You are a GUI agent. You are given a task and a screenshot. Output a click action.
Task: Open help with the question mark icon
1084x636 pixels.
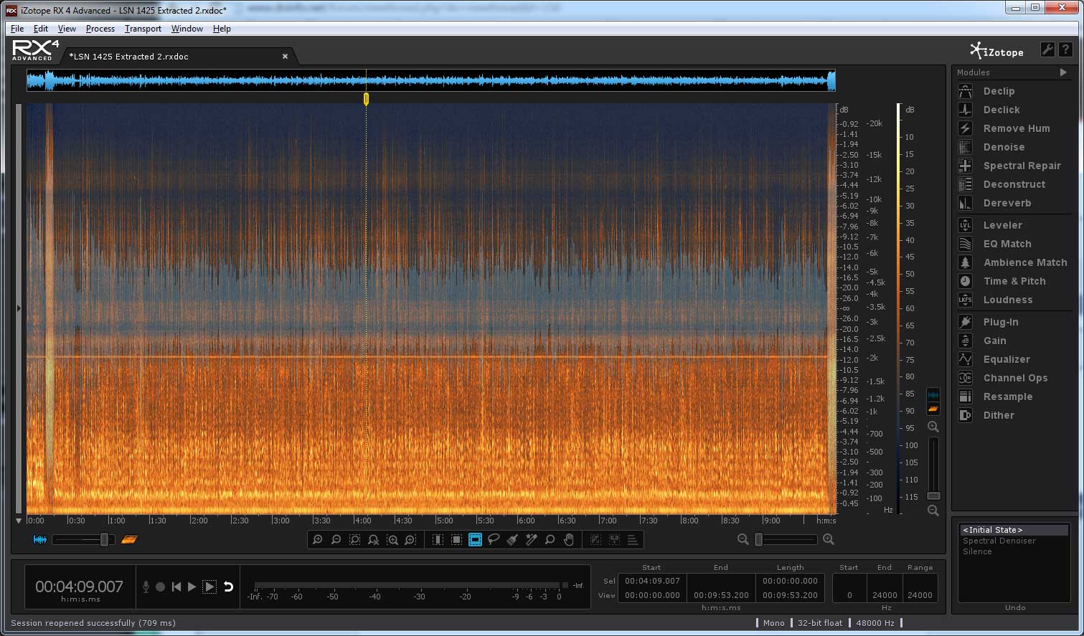tap(1066, 49)
